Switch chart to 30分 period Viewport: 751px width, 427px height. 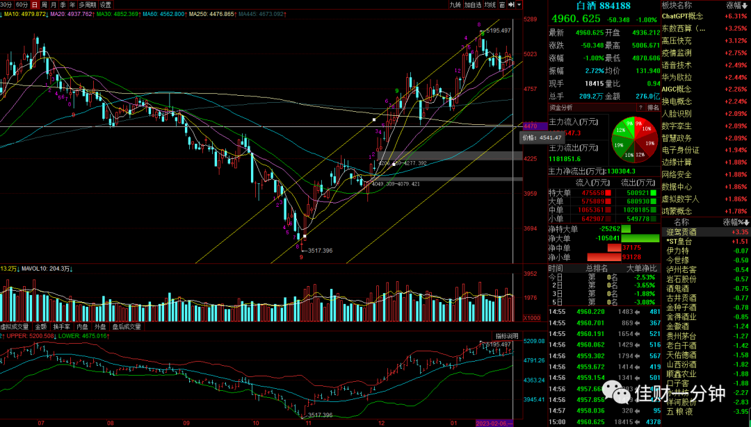point(7,5)
